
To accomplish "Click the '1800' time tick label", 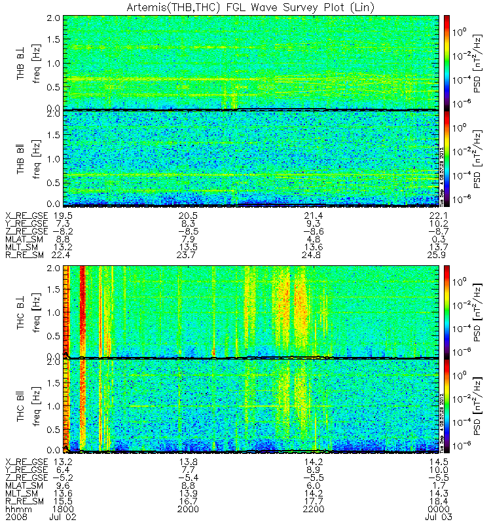I will click(63, 510).
